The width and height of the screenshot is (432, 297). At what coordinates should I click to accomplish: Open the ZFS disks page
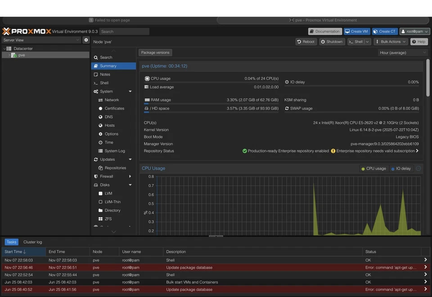(x=108, y=219)
